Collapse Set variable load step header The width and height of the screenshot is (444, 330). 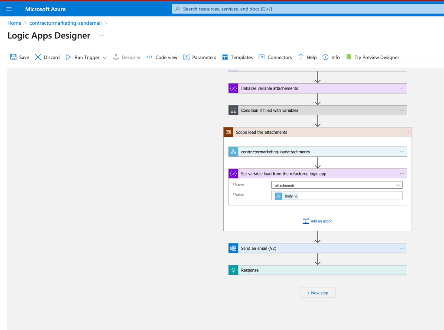[318, 174]
